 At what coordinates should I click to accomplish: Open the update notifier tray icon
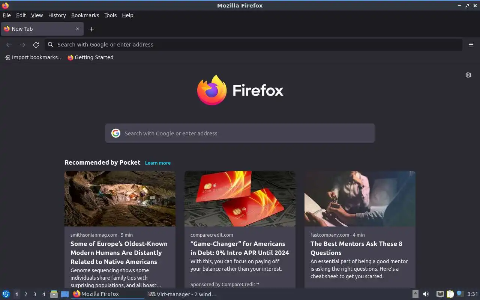pos(460,294)
